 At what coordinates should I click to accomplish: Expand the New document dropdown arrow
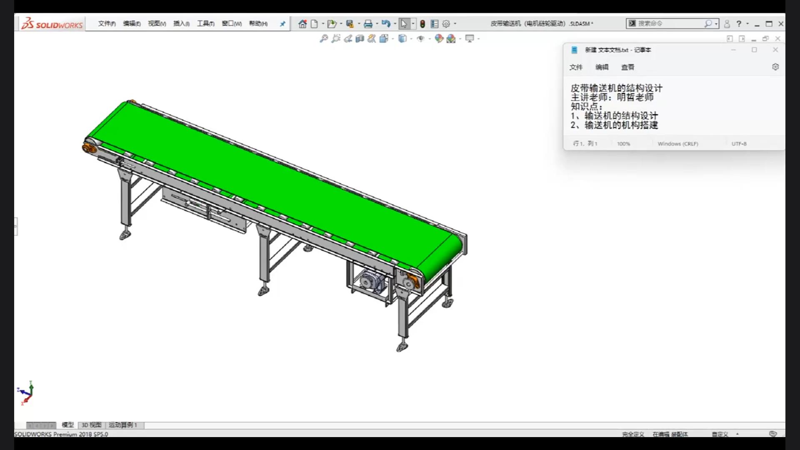point(323,24)
